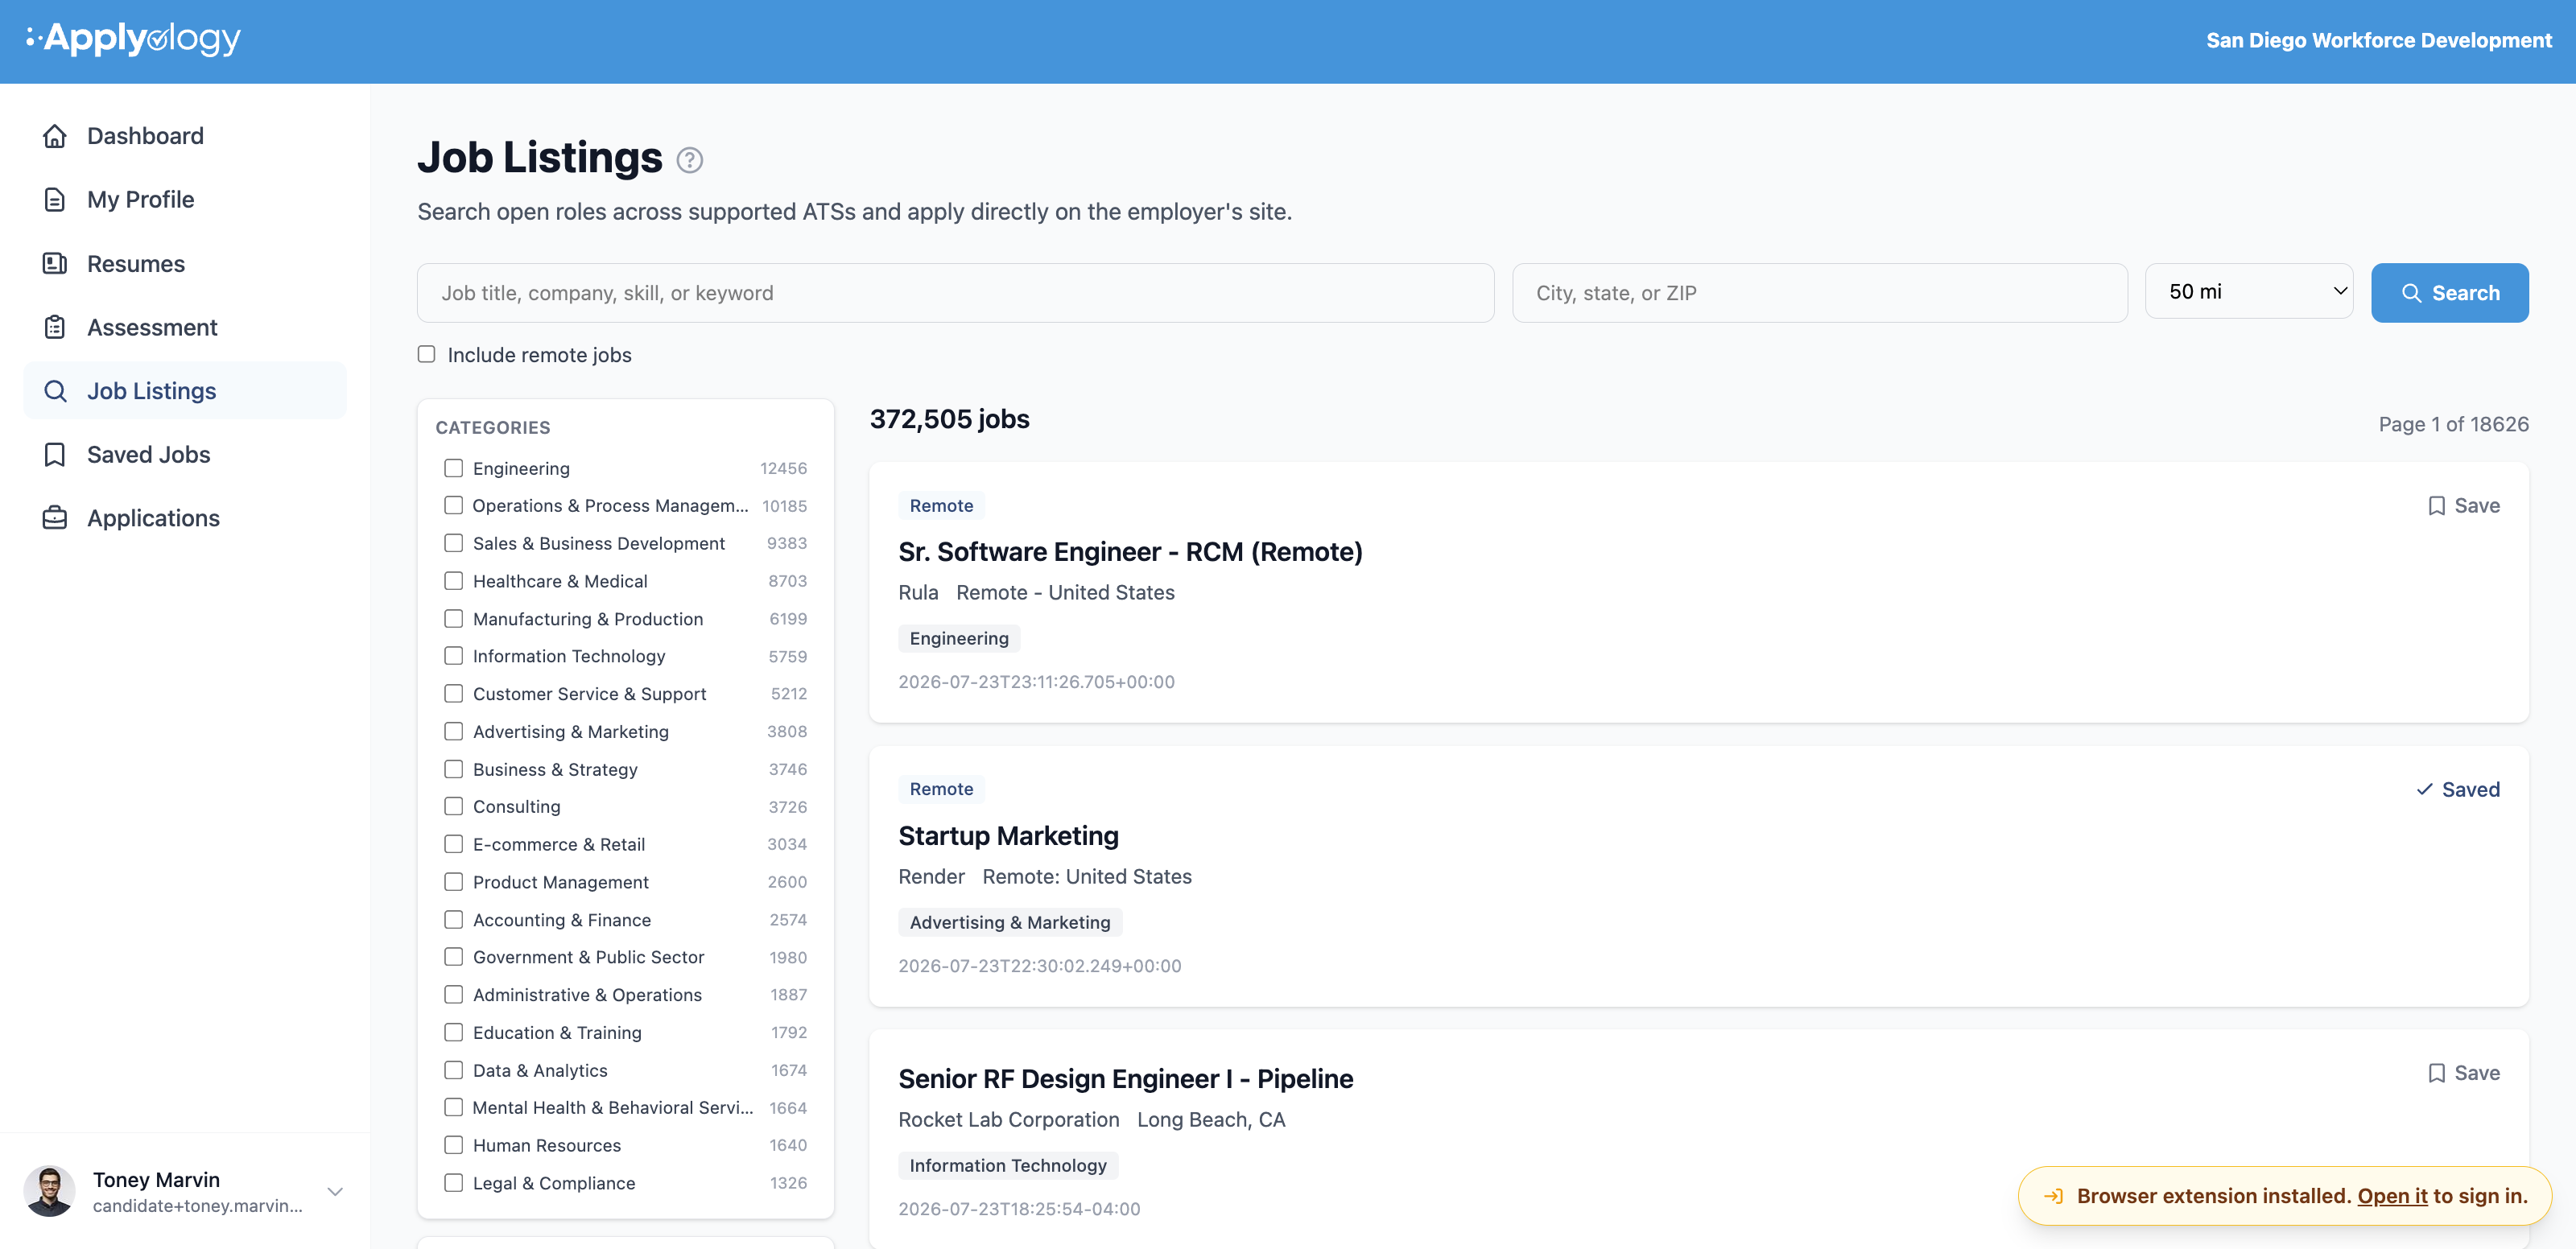Screen dimensions: 2576x1249
Task: Check the Legal & Compliance category
Action: 454,1183
